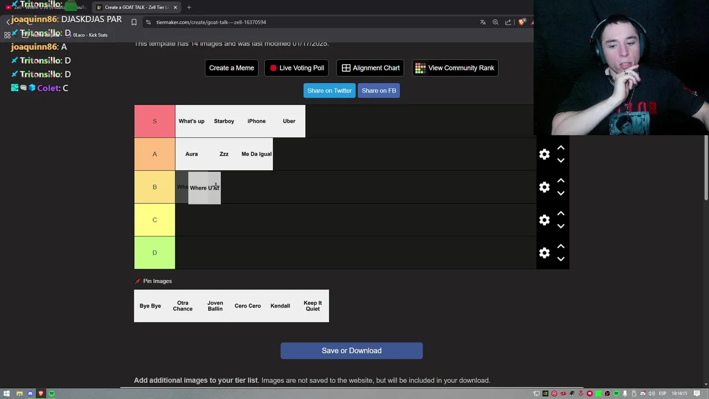Screen dimensions: 709x399
Task: Open 0Laco - Kick Stats bookmark
Action: pos(86,35)
